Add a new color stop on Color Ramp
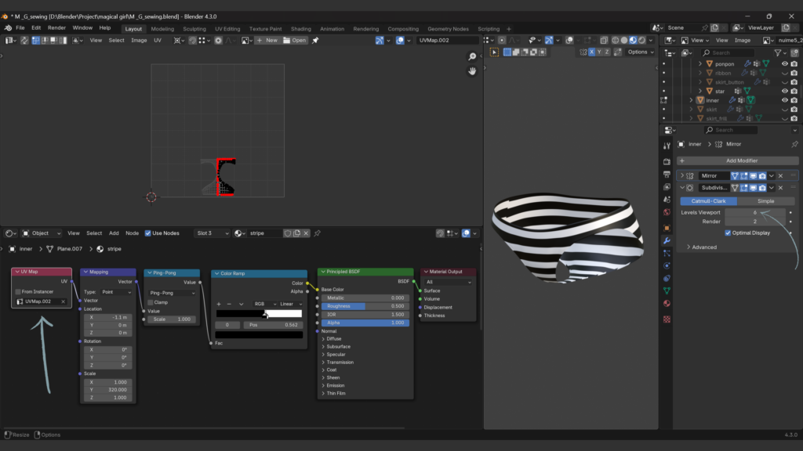The width and height of the screenshot is (803, 451). click(219, 304)
